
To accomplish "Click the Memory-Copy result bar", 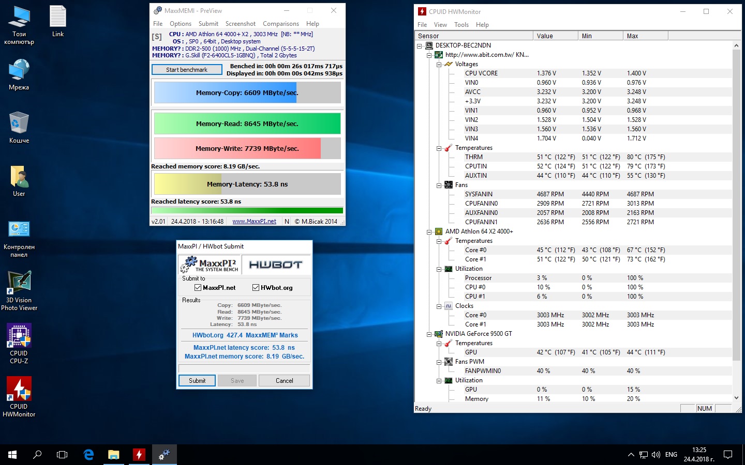I will 247,93.
